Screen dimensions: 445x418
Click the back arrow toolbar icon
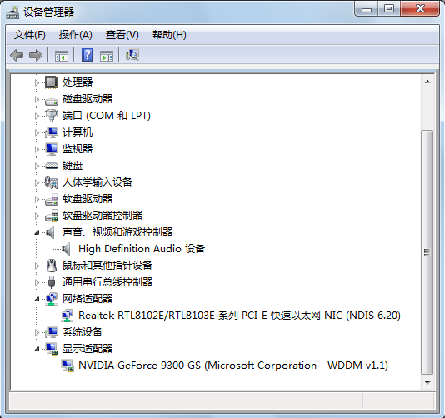coord(17,55)
